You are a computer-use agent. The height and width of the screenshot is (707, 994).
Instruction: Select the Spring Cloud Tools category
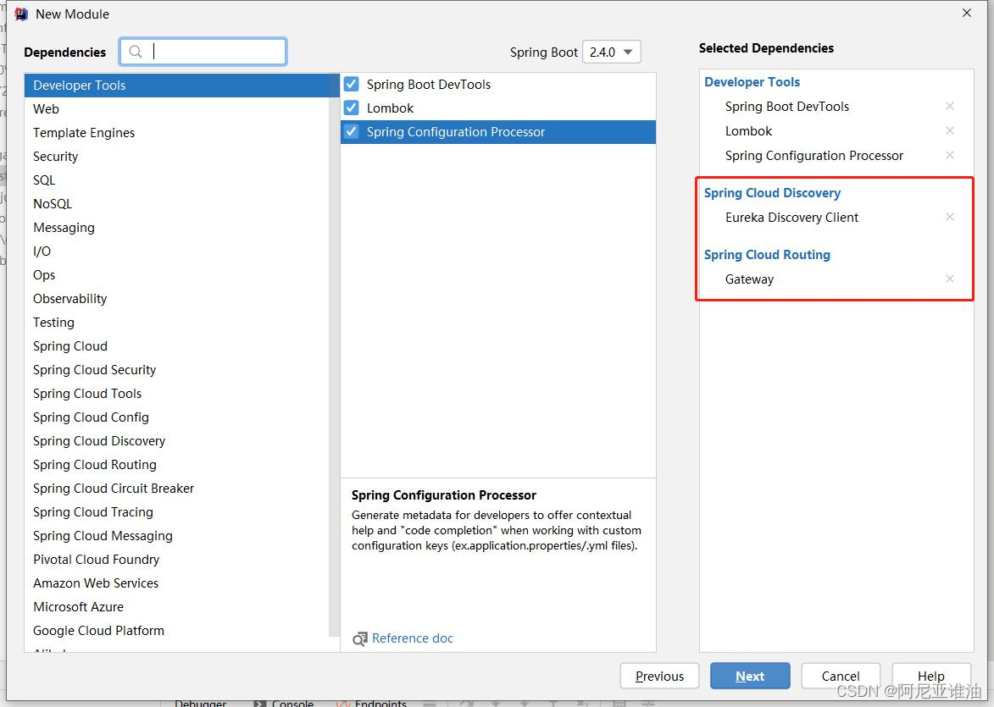coord(177,394)
